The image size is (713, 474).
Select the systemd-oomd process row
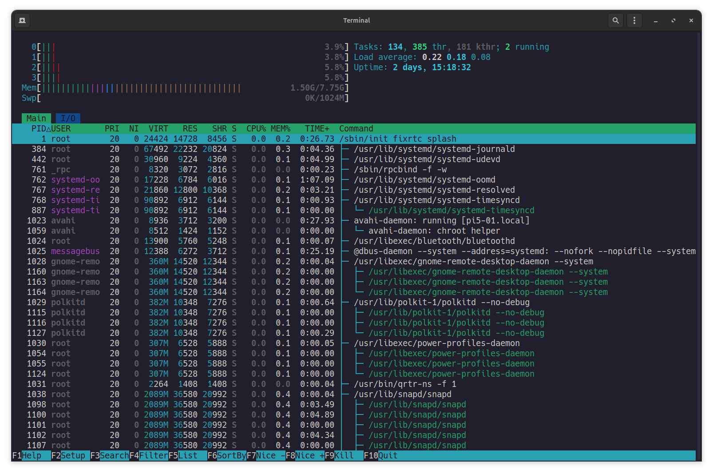pos(354,179)
